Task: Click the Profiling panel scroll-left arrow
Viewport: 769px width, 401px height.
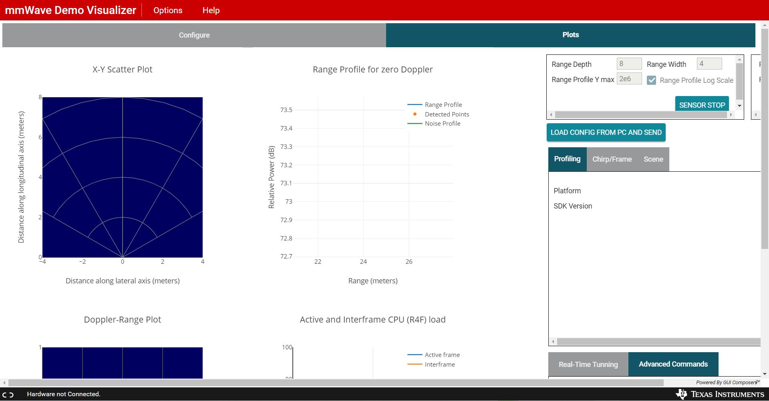Action: pos(553,342)
